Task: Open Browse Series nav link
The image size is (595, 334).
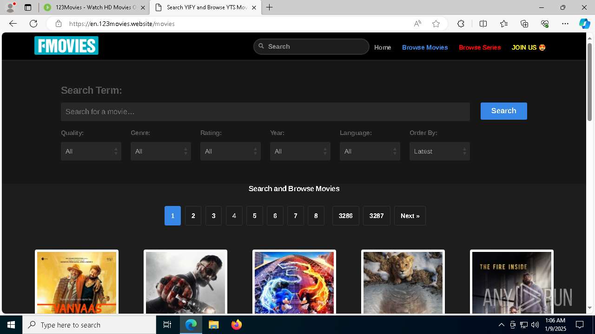Action: click(480, 47)
